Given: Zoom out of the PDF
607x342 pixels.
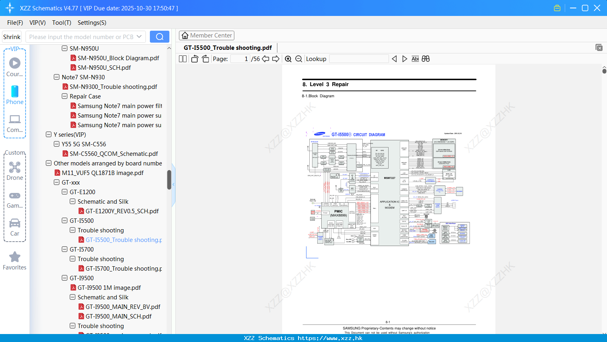Looking at the screenshot, I should tap(299, 59).
